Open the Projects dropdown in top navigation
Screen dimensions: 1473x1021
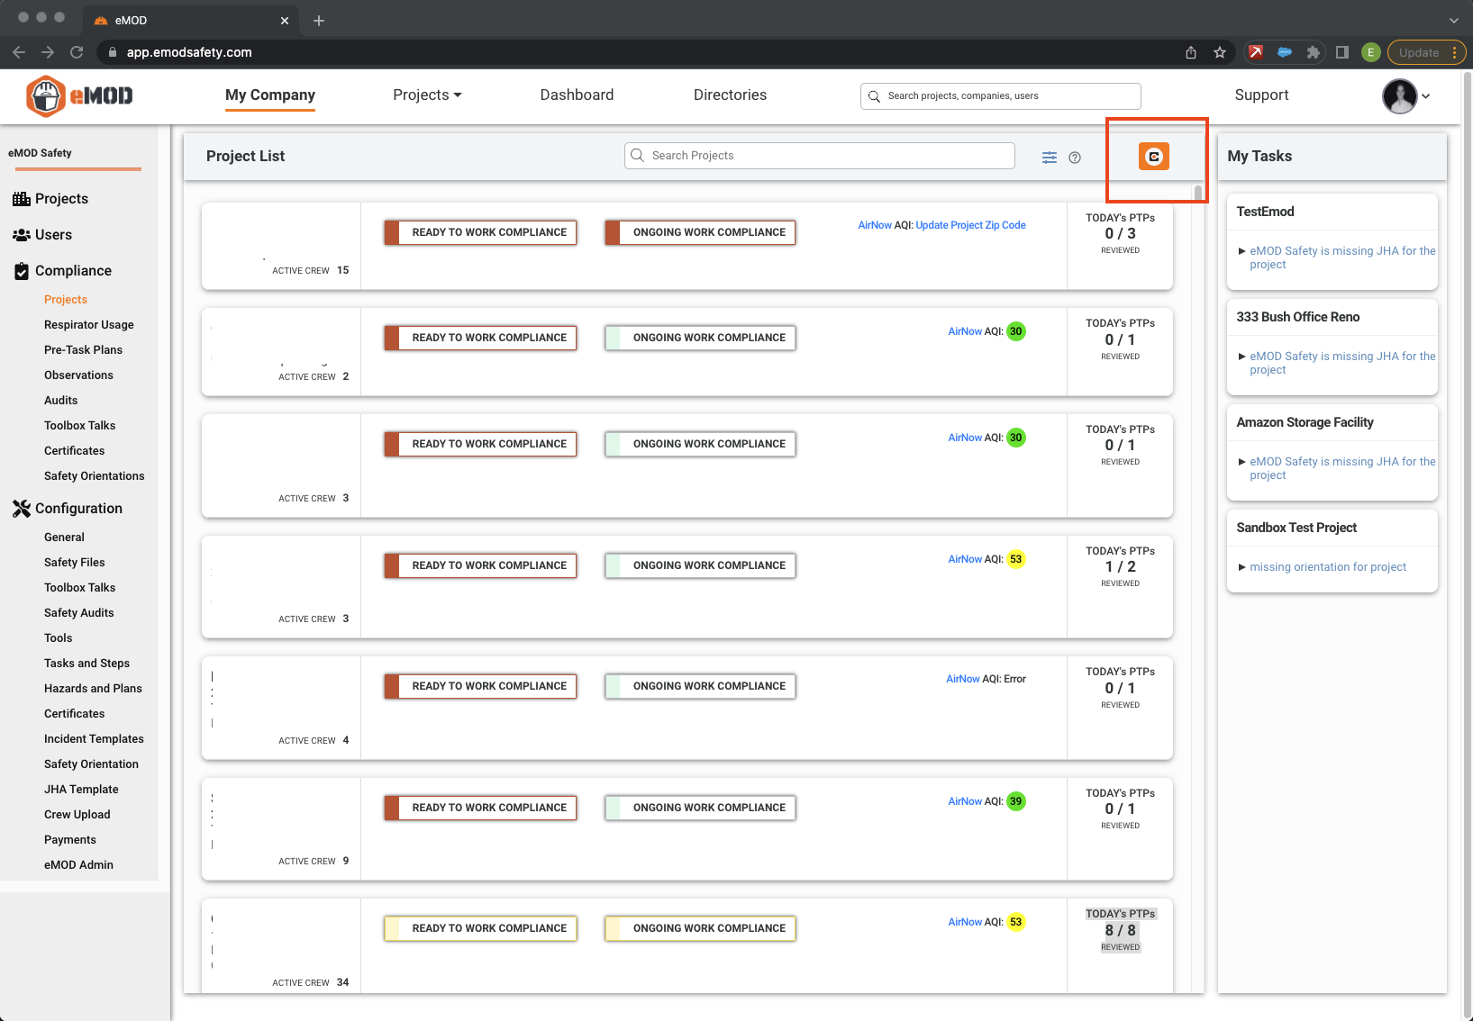click(x=427, y=95)
